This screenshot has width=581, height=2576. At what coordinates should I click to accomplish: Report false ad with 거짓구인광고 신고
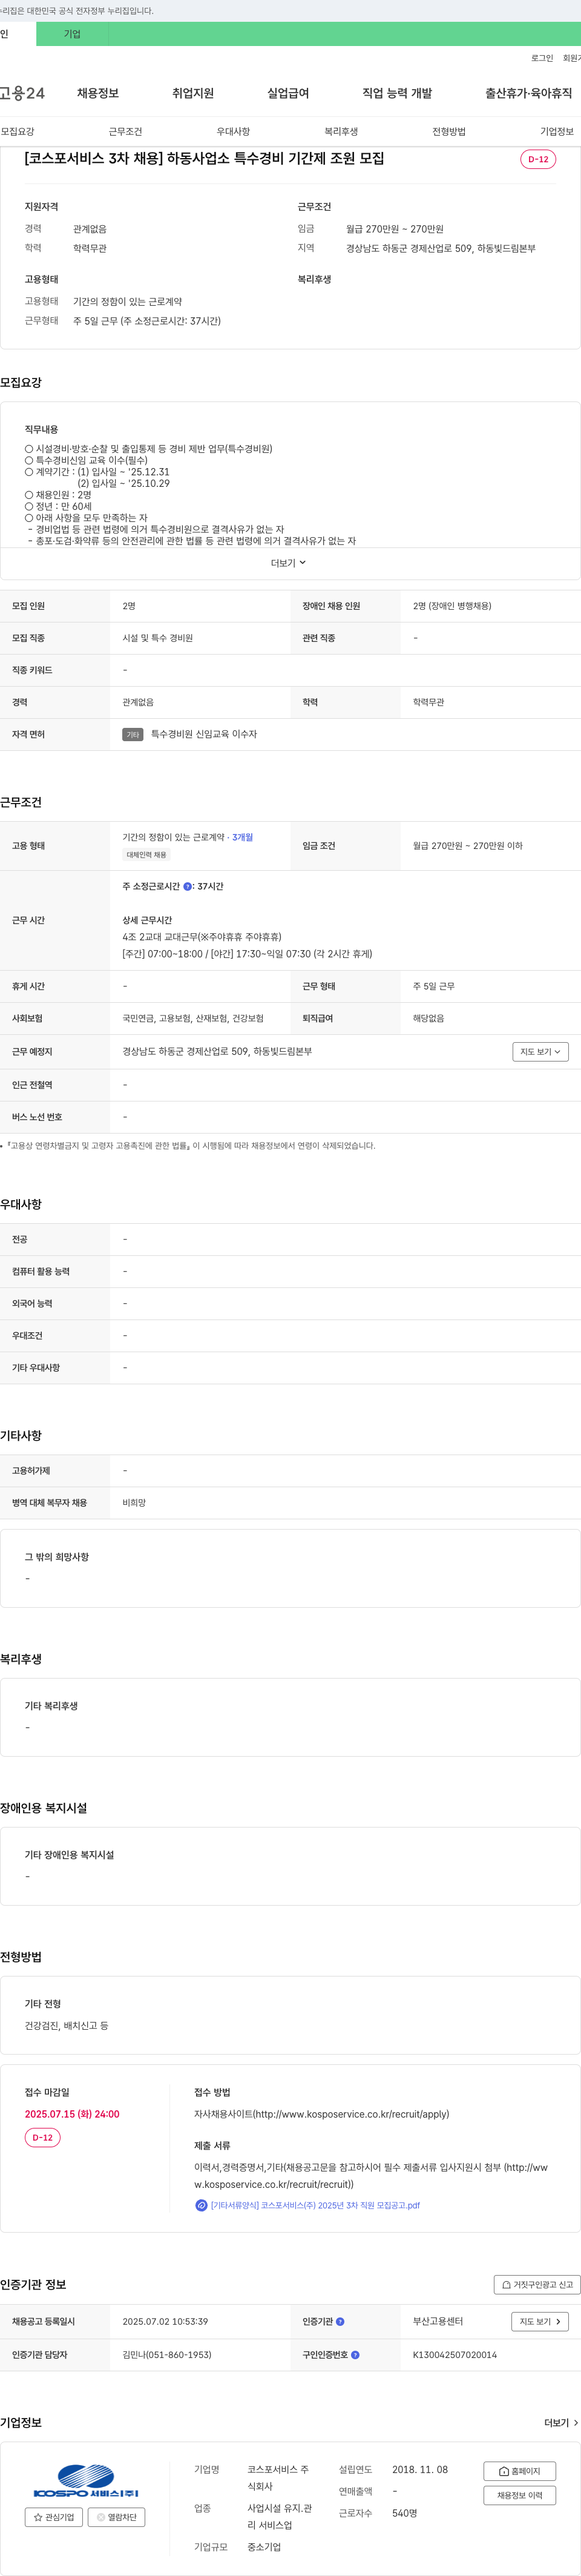[537, 2284]
